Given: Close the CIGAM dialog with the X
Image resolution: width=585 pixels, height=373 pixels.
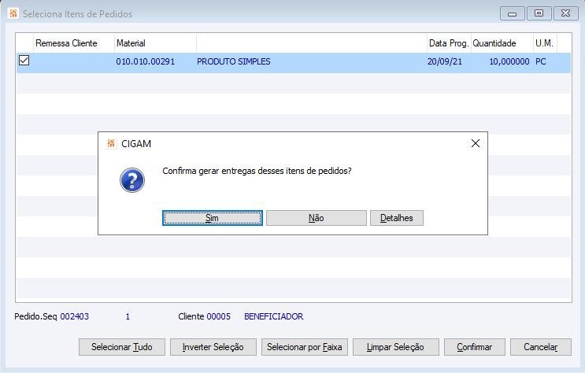Looking at the screenshot, I should [476, 143].
